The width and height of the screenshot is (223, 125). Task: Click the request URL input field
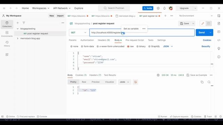pos(142,33)
